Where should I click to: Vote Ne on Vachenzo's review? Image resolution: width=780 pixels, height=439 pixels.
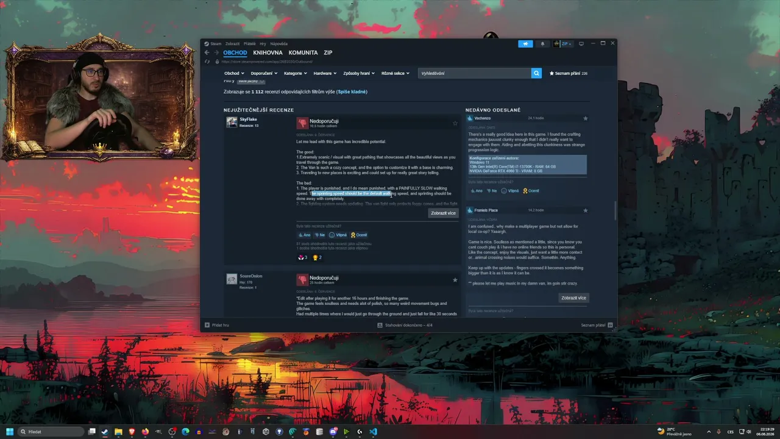pyautogui.click(x=491, y=191)
